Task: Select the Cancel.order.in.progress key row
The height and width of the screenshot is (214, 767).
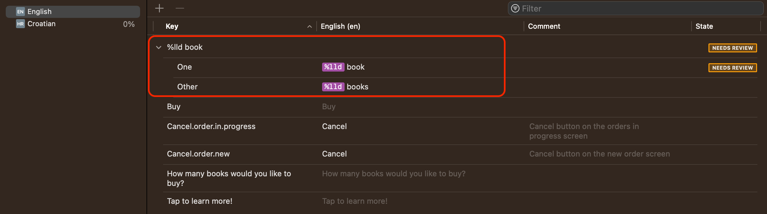Action: [460, 131]
